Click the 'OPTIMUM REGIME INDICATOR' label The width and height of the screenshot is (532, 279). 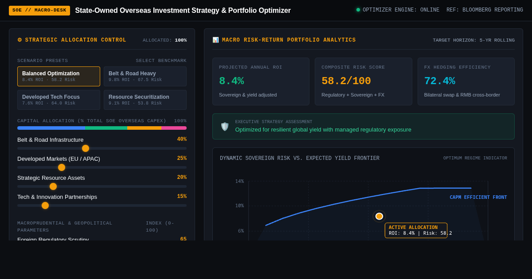pyautogui.click(x=475, y=158)
